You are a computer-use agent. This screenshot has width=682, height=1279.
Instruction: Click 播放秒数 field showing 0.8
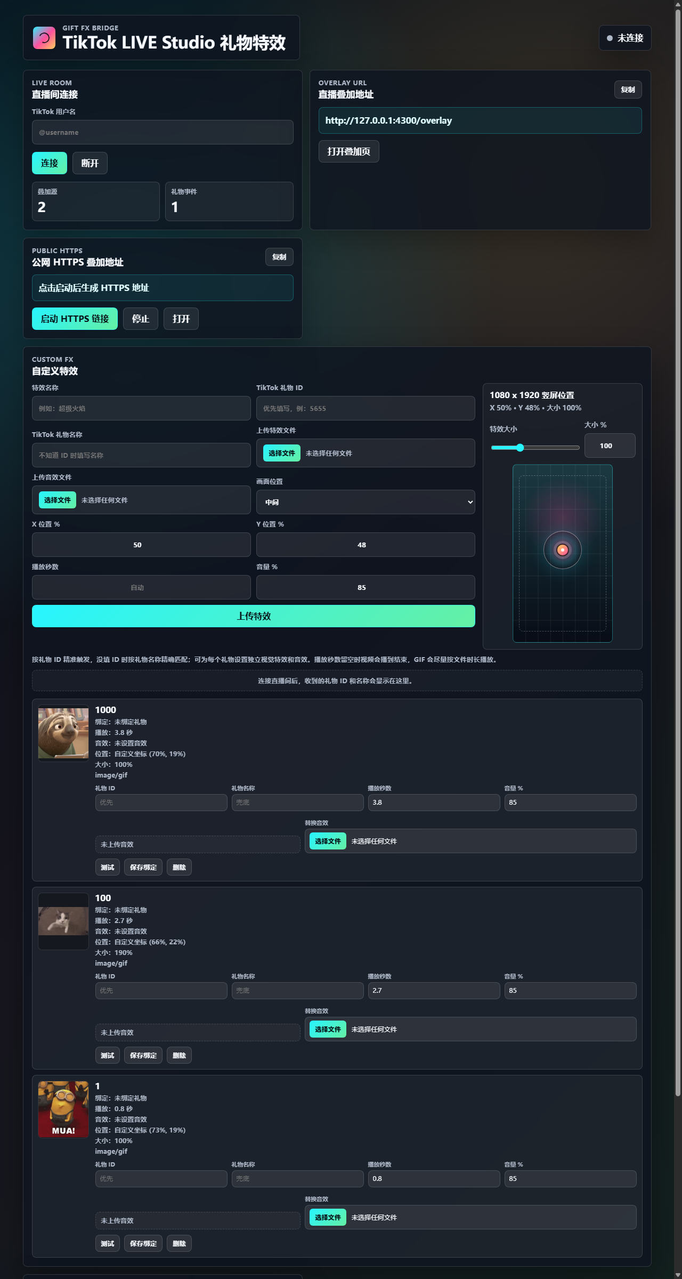coord(434,1179)
